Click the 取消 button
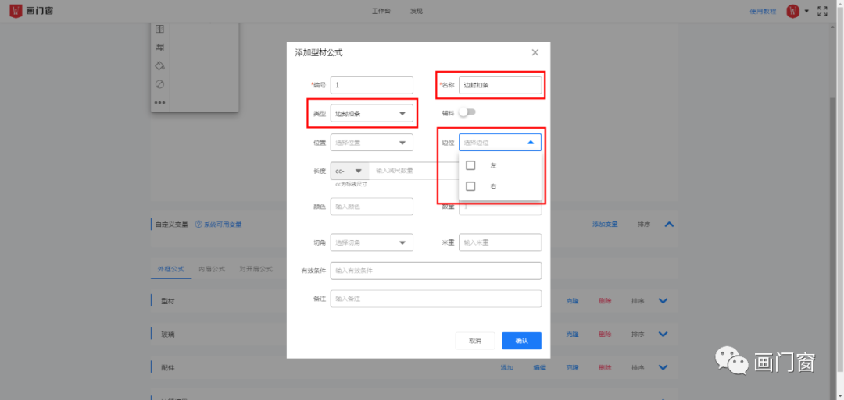The height and width of the screenshot is (400, 844). (x=475, y=341)
